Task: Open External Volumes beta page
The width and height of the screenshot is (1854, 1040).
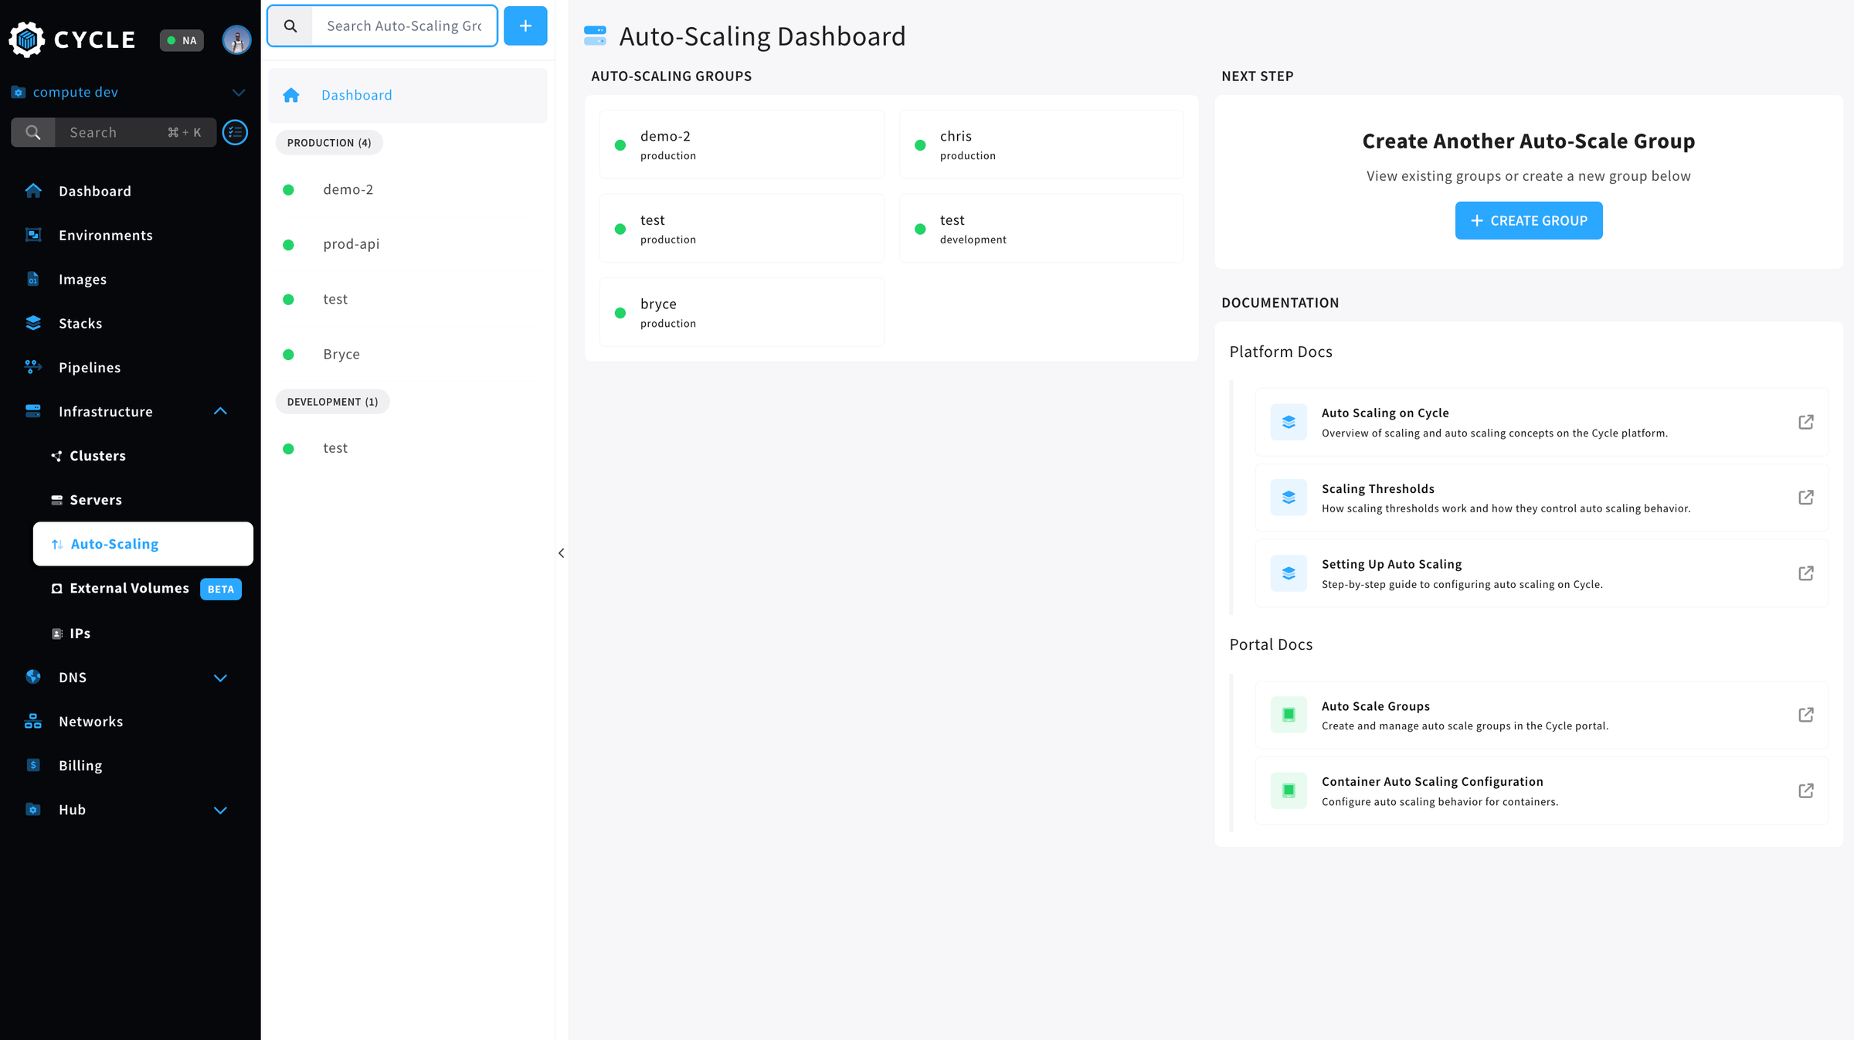Action: (129, 588)
